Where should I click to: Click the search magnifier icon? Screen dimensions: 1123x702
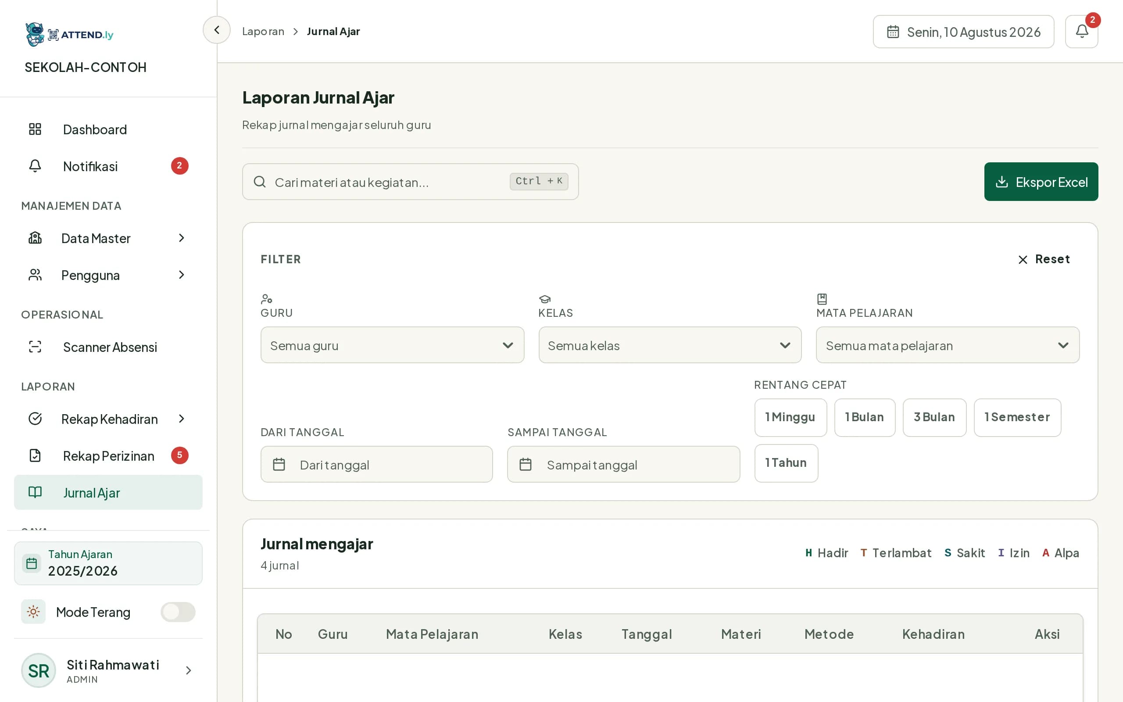click(259, 182)
